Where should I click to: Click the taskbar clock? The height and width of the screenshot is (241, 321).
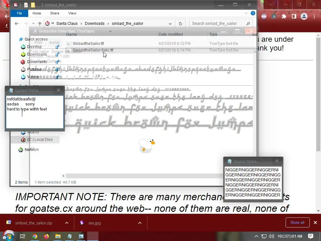point(290,236)
